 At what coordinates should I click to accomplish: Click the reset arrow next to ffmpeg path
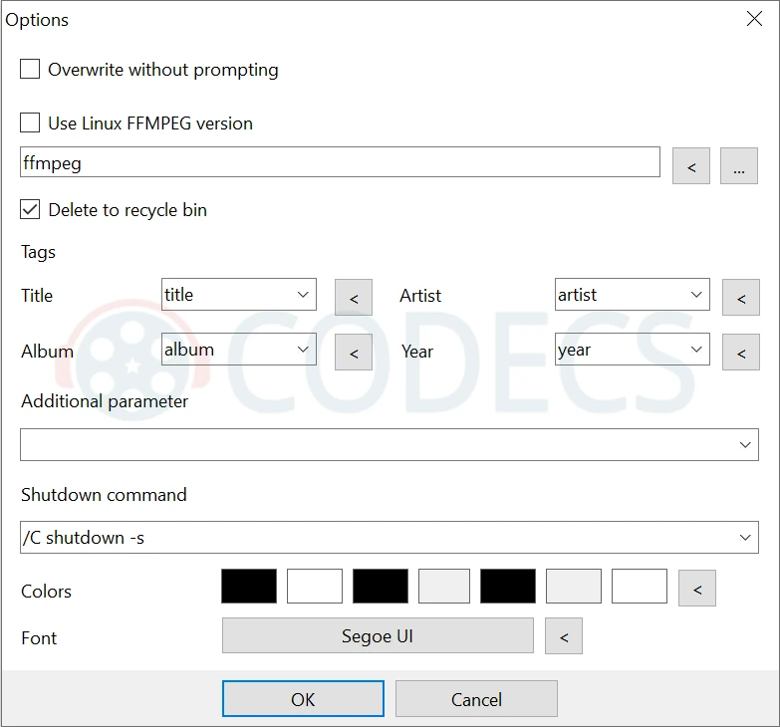coord(691,166)
